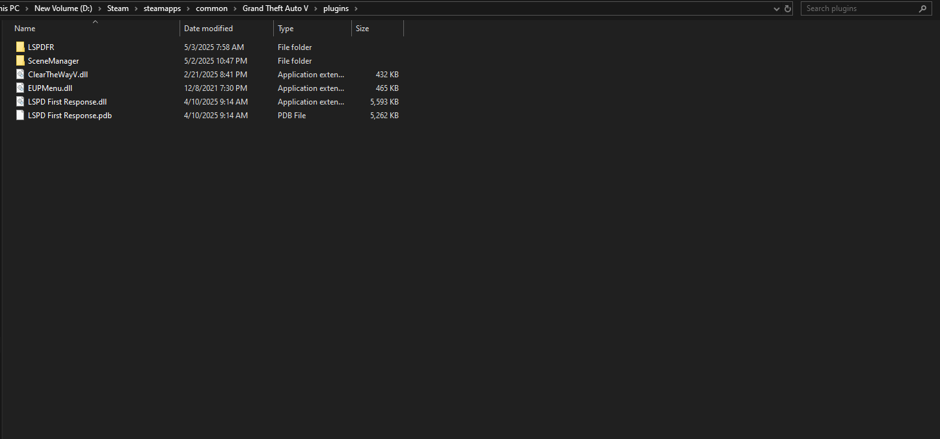Screen dimensions: 940x439
Task: Click the 5,262 KB size cell
Action: pos(384,115)
